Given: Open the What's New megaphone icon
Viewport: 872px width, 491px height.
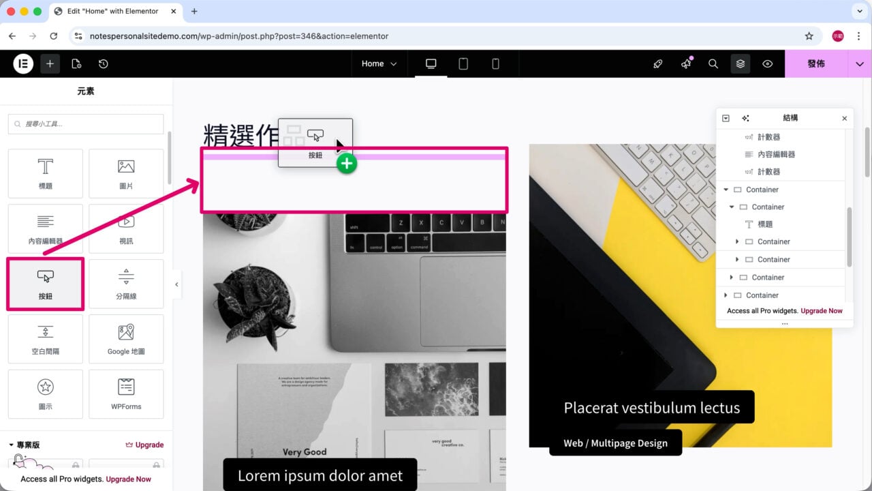Looking at the screenshot, I should [686, 63].
